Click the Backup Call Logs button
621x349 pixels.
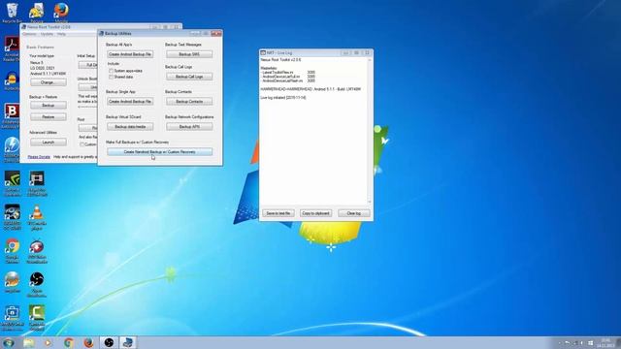coord(189,77)
